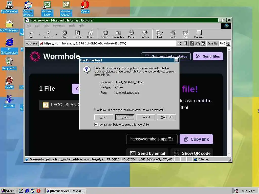Open Opera desktop icon

click(85, 7)
